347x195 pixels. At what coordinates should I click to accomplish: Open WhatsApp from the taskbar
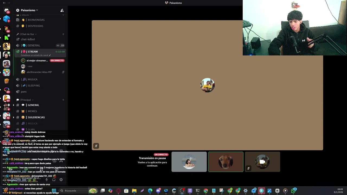[x=294, y=191]
